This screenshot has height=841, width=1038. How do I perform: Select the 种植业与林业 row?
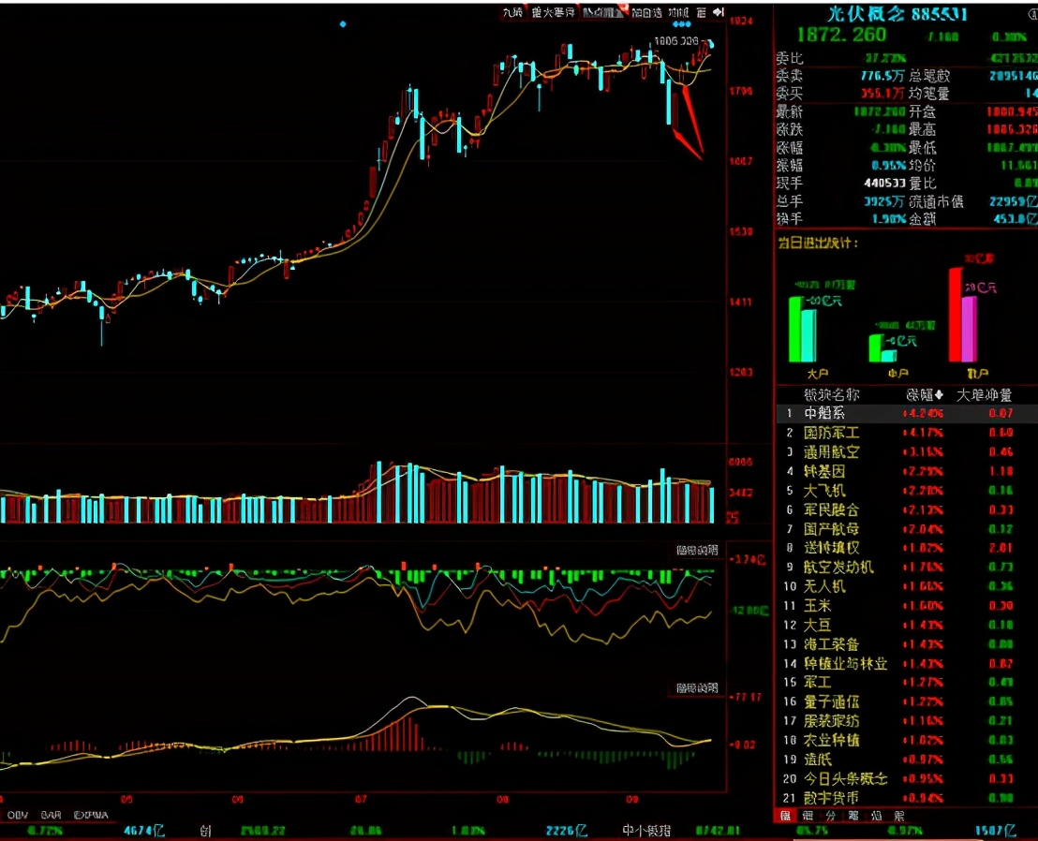tap(907, 663)
